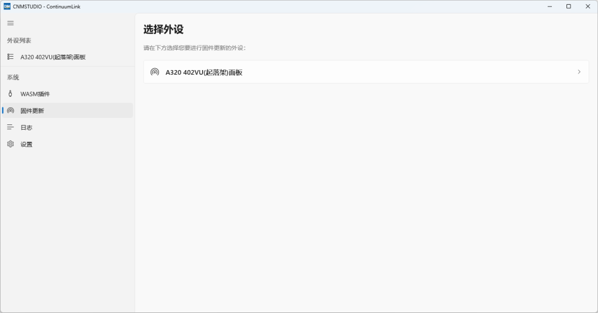Image resolution: width=598 pixels, height=313 pixels.
Task: Click the 系统 section label
Action: (x=13, y=78)
